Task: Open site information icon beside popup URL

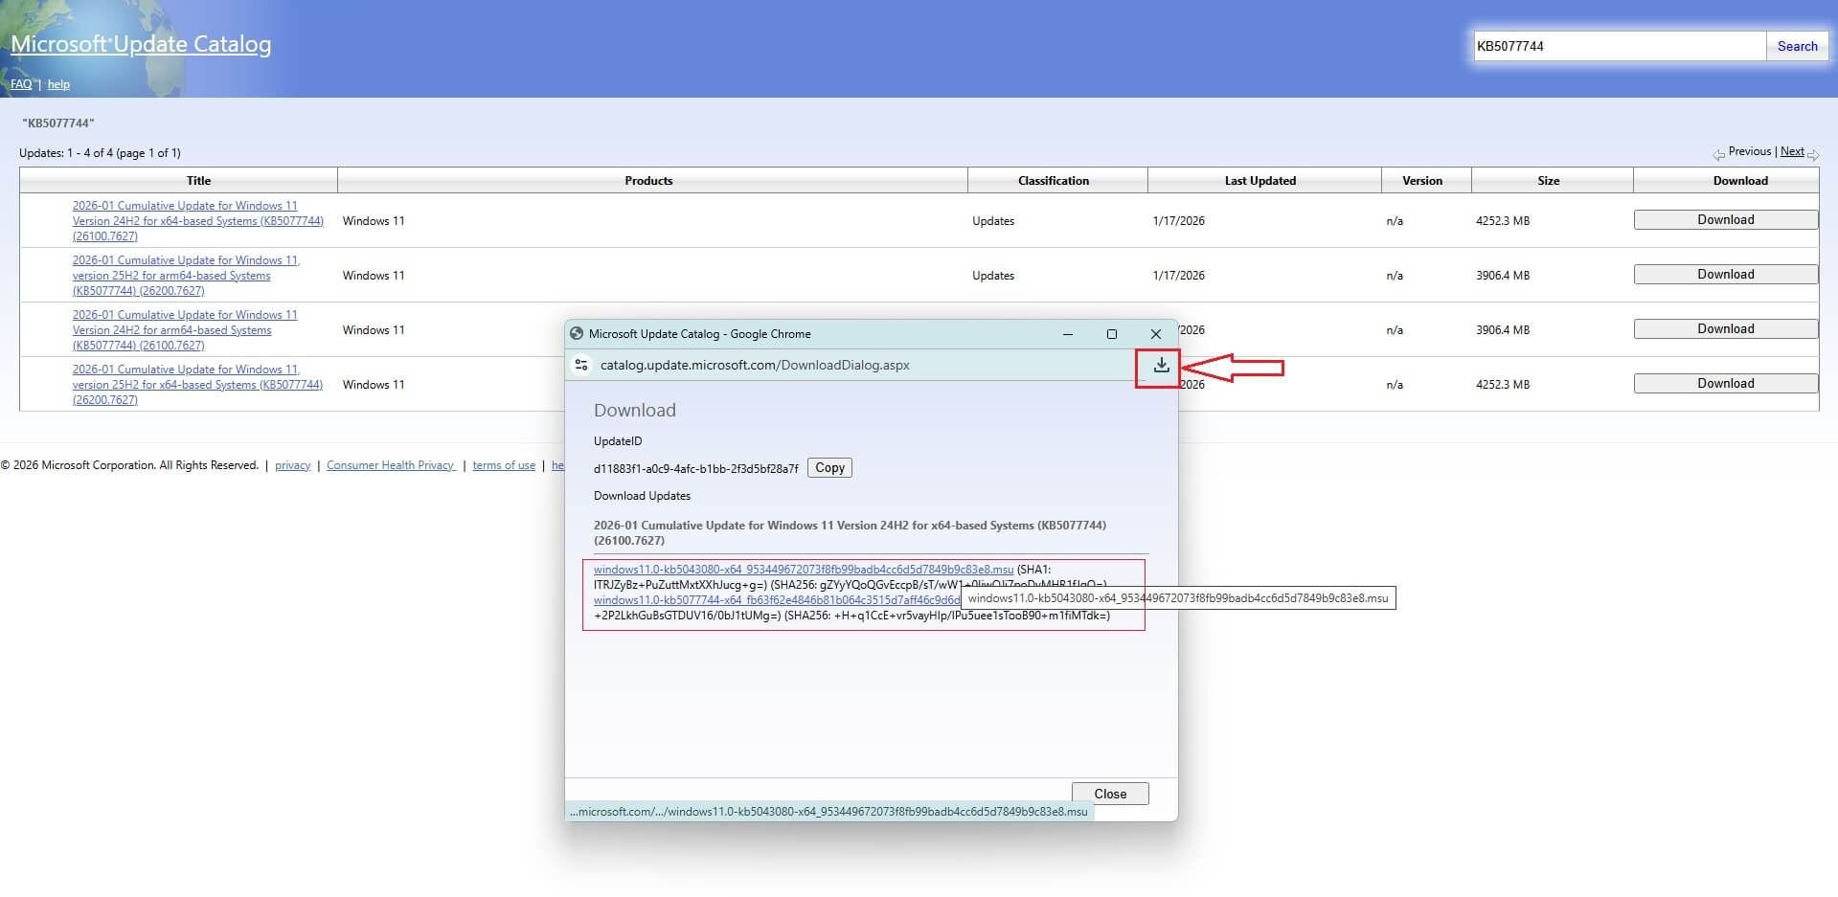Action: (x=580, y=365)
